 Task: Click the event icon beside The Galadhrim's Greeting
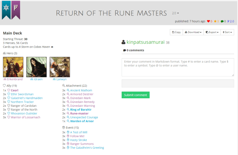68,148
